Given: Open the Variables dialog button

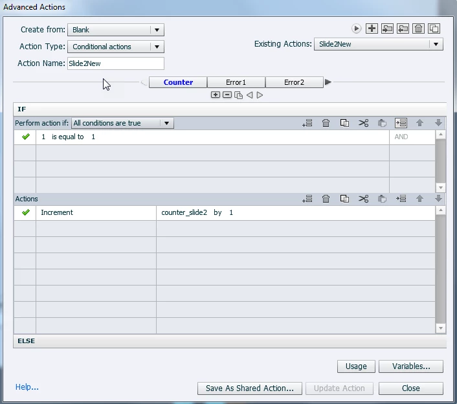Looking at the screenshot, I should pos(411,366).
